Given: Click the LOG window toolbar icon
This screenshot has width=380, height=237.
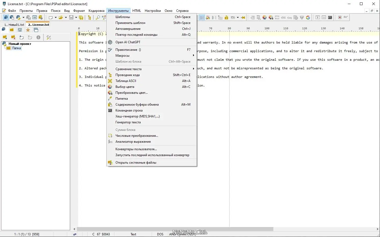Looking at the screenshot, I should (x=35, y=17).
